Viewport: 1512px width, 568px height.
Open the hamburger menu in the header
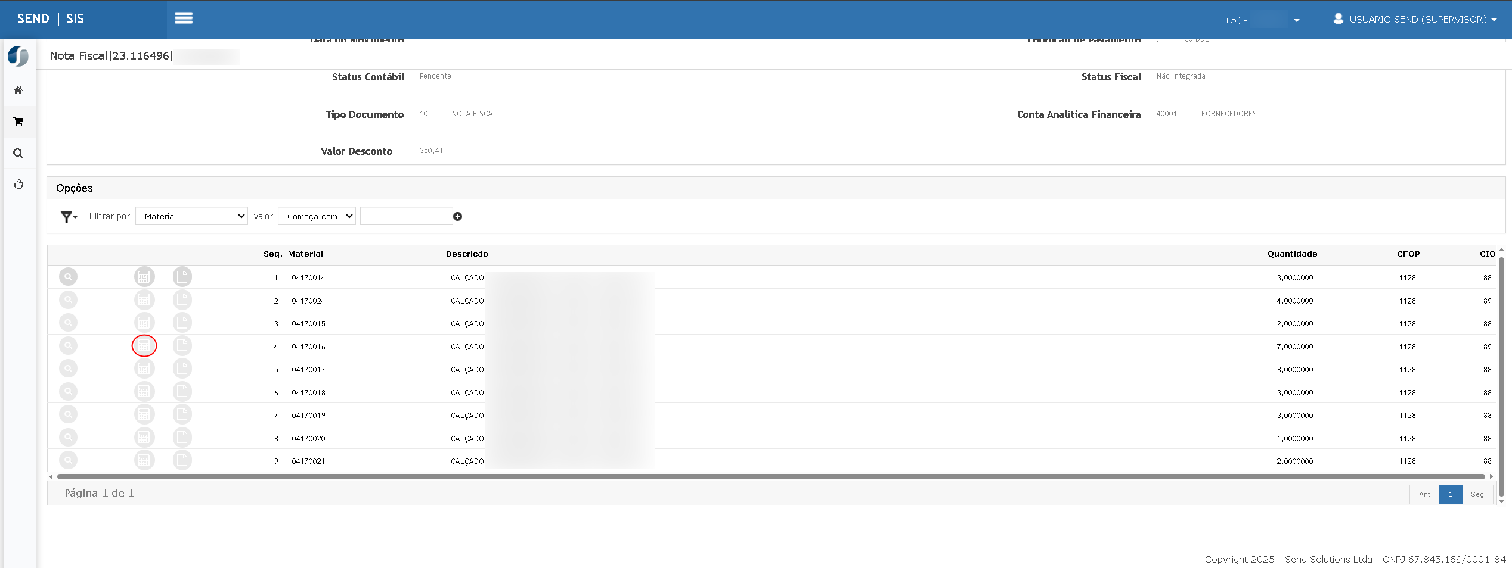pos(183,18)
